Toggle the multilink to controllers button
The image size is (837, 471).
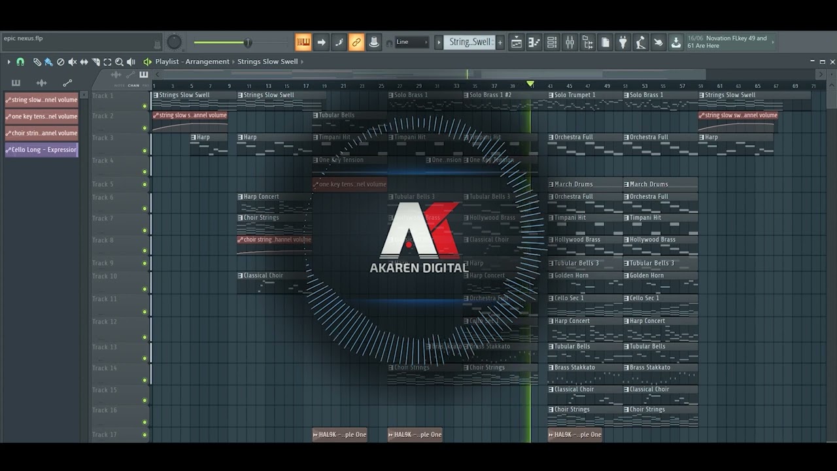pyautogui.click(x=356, y=43)
